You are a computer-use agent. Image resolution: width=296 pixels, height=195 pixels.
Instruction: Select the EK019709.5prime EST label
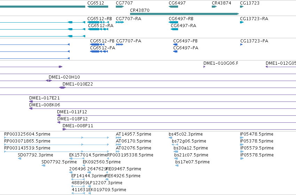[x=107, y=190]
